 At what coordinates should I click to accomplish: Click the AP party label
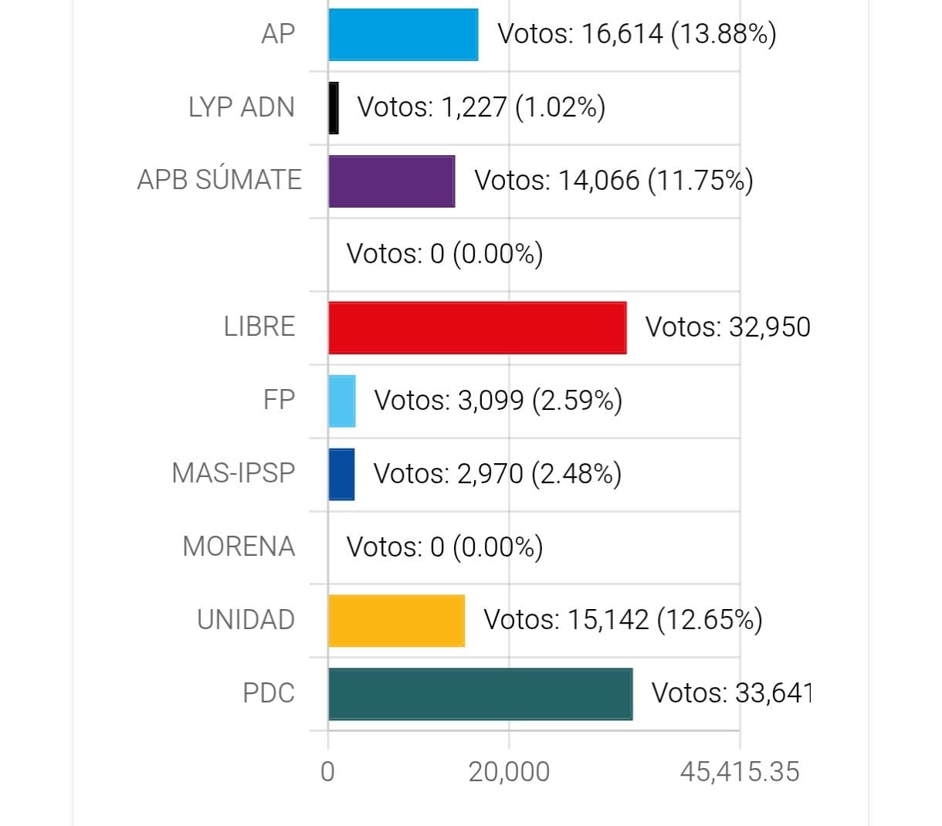click(278, 34)
